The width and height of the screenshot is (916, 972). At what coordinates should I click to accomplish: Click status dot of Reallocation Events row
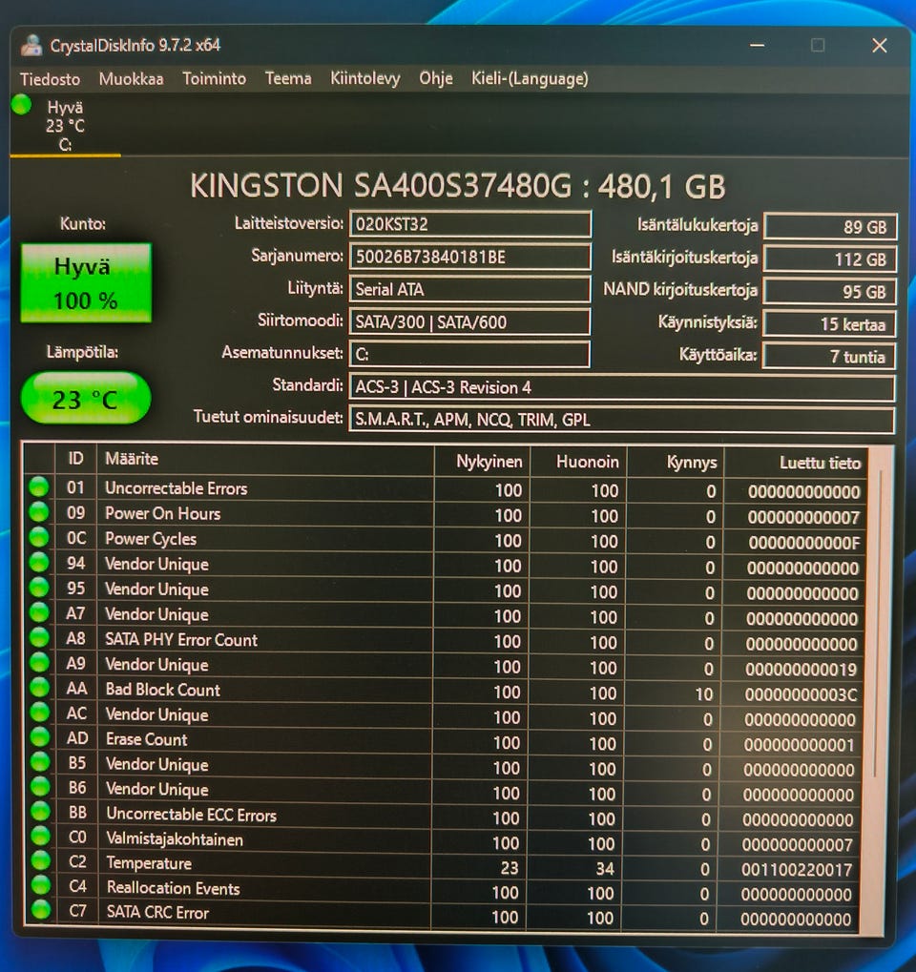tap(41, 885)
